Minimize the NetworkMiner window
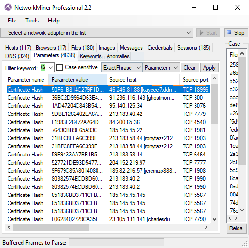The height and width of the screenshot is (248, 249). click(194, 7)
